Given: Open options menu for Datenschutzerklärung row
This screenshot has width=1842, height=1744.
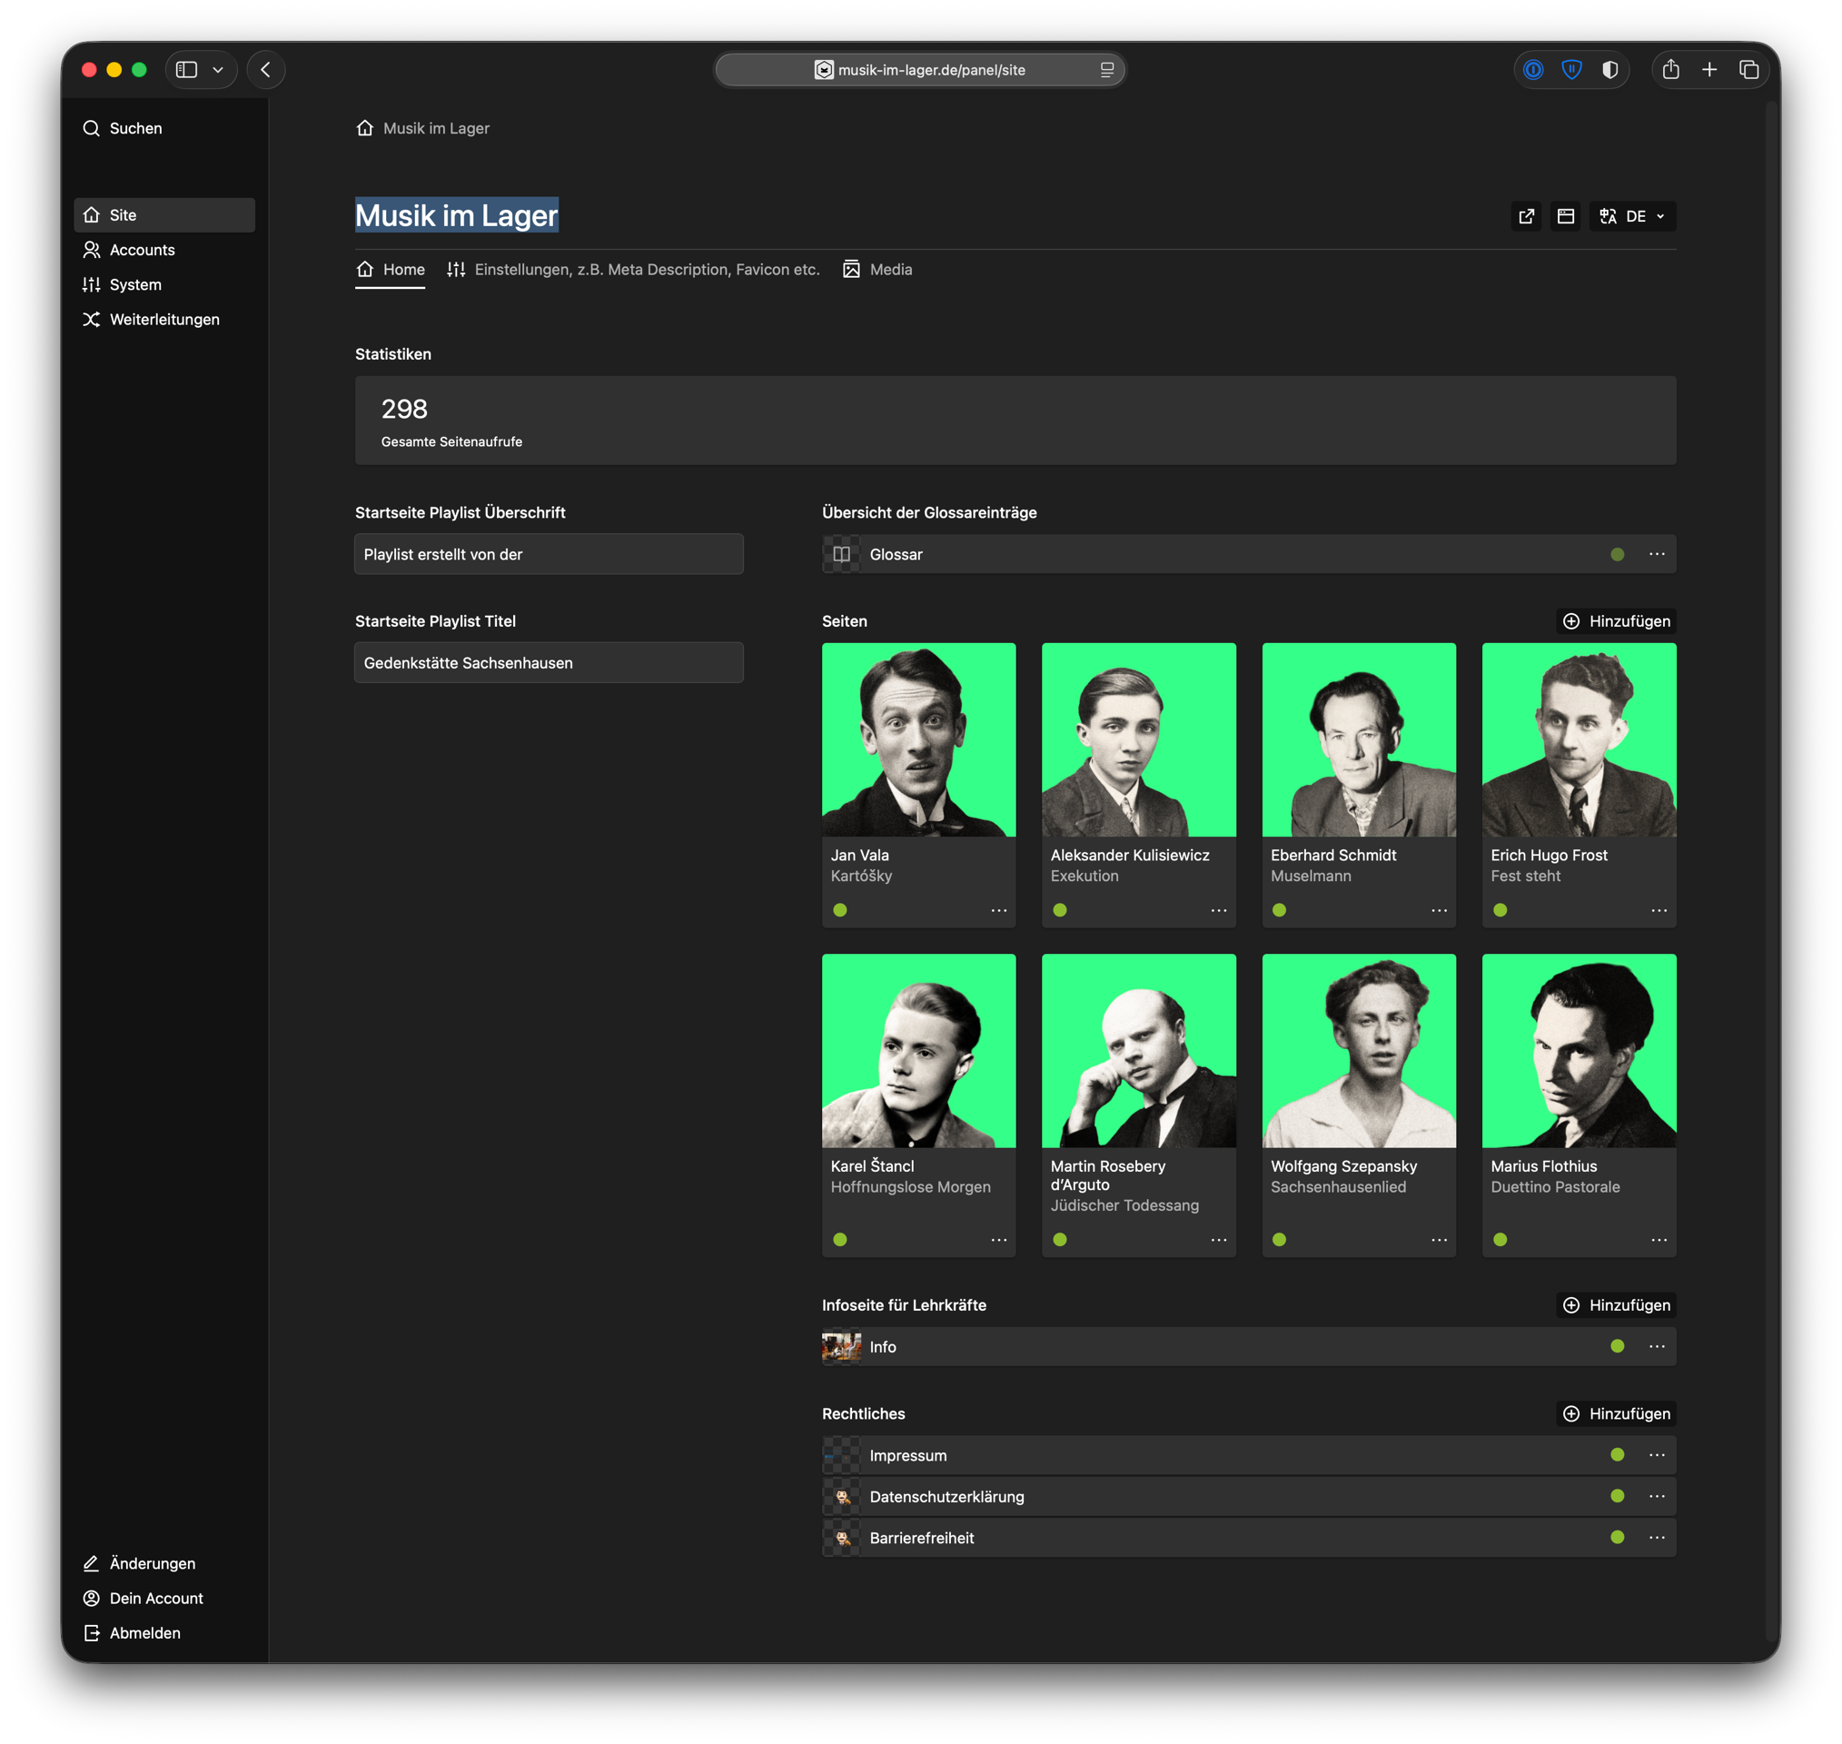Looking at the screenshot, I should 1657,1496.
